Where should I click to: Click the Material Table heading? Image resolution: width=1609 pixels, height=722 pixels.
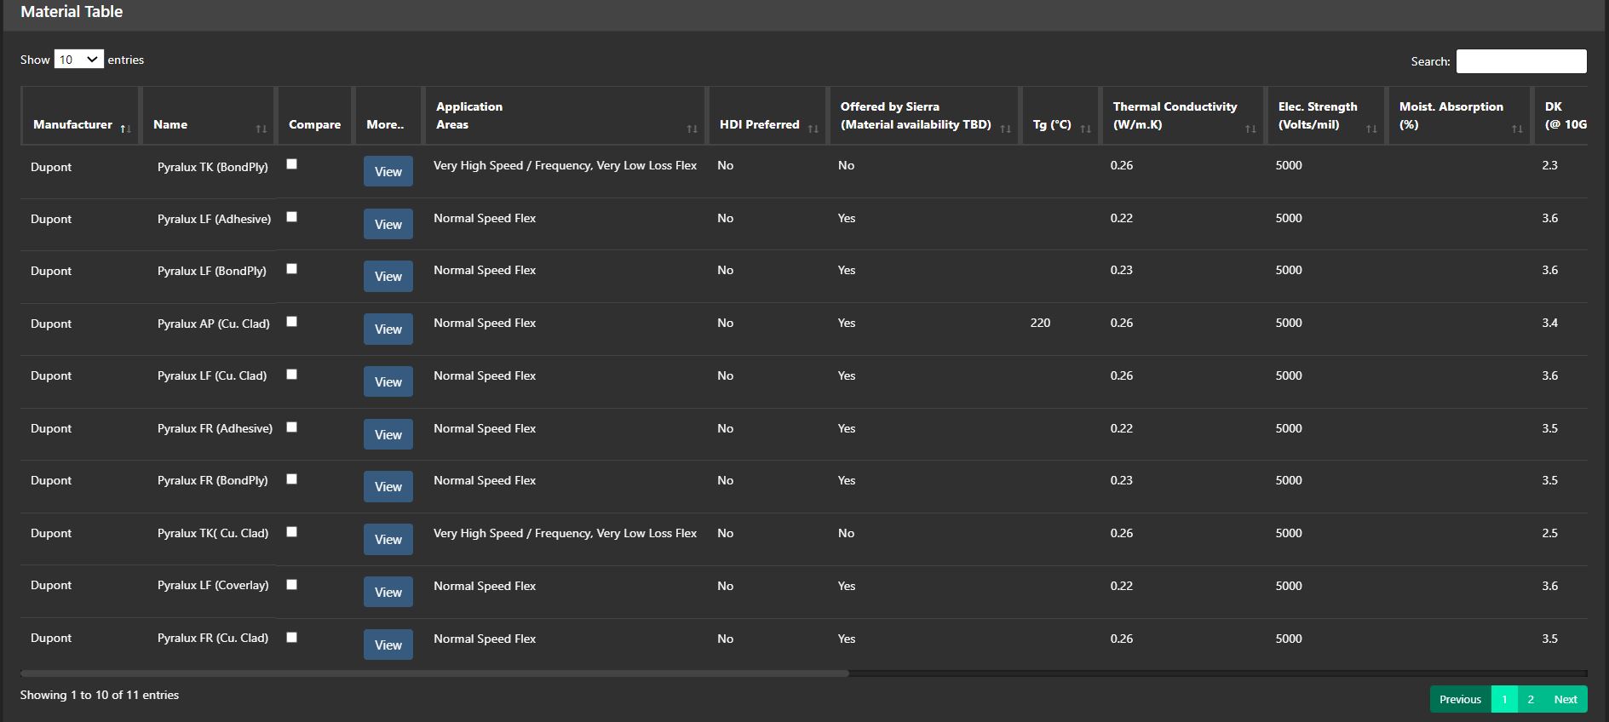click(72, 12)
